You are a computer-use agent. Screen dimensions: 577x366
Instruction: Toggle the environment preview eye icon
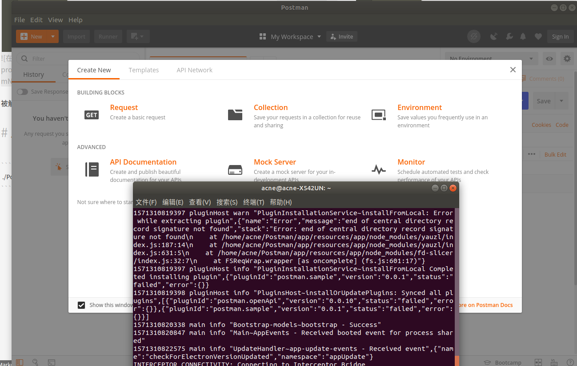(x=549, y=58)
